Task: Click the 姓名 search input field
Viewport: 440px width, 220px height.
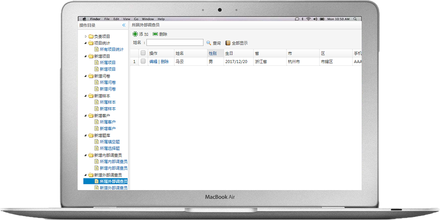Action: [175, 43]
